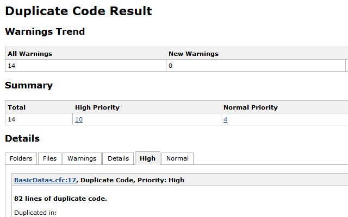Image resolution: width=348 pixels, height=217 pixels.
Task: Show the Details tab
Action: [118, 158]
